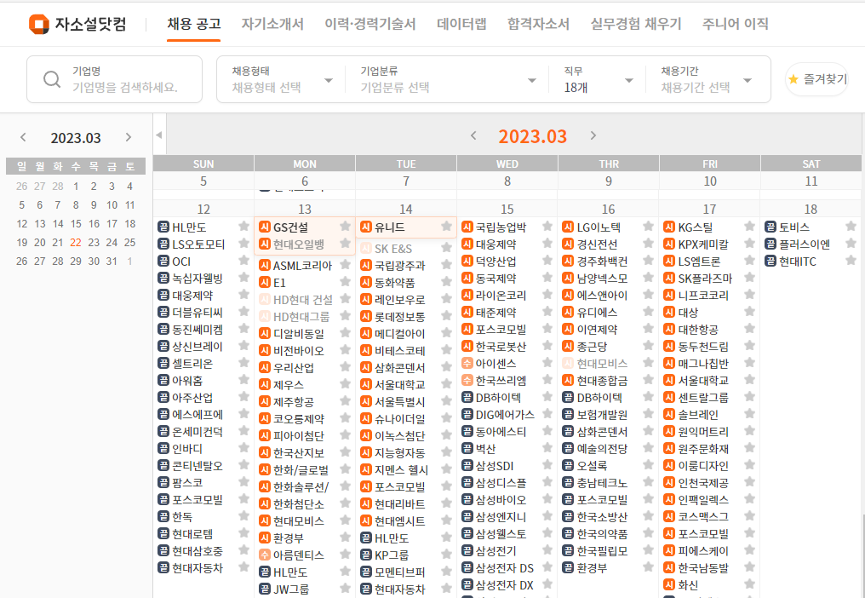Favorite GS건설 with its star
This screenshot has height=598, width=865.
coord(346,226)
